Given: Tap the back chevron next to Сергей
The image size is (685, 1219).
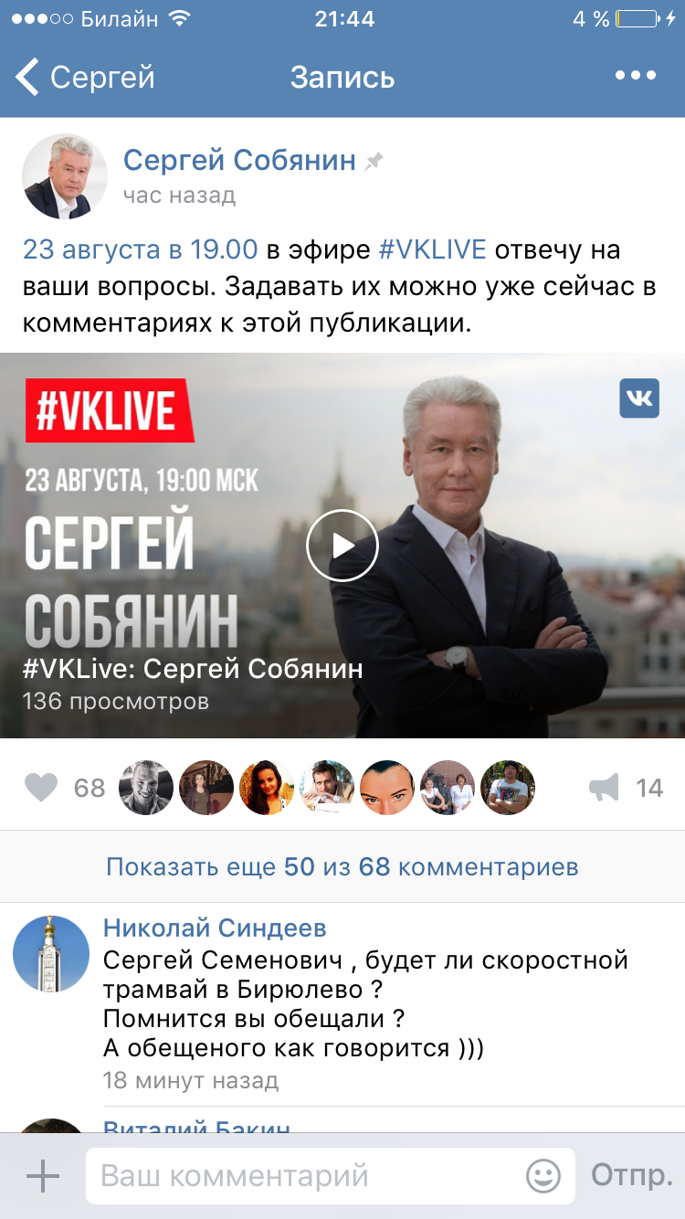Looking at the screenshot, I should pyautogui.click(x=27, y=78).
